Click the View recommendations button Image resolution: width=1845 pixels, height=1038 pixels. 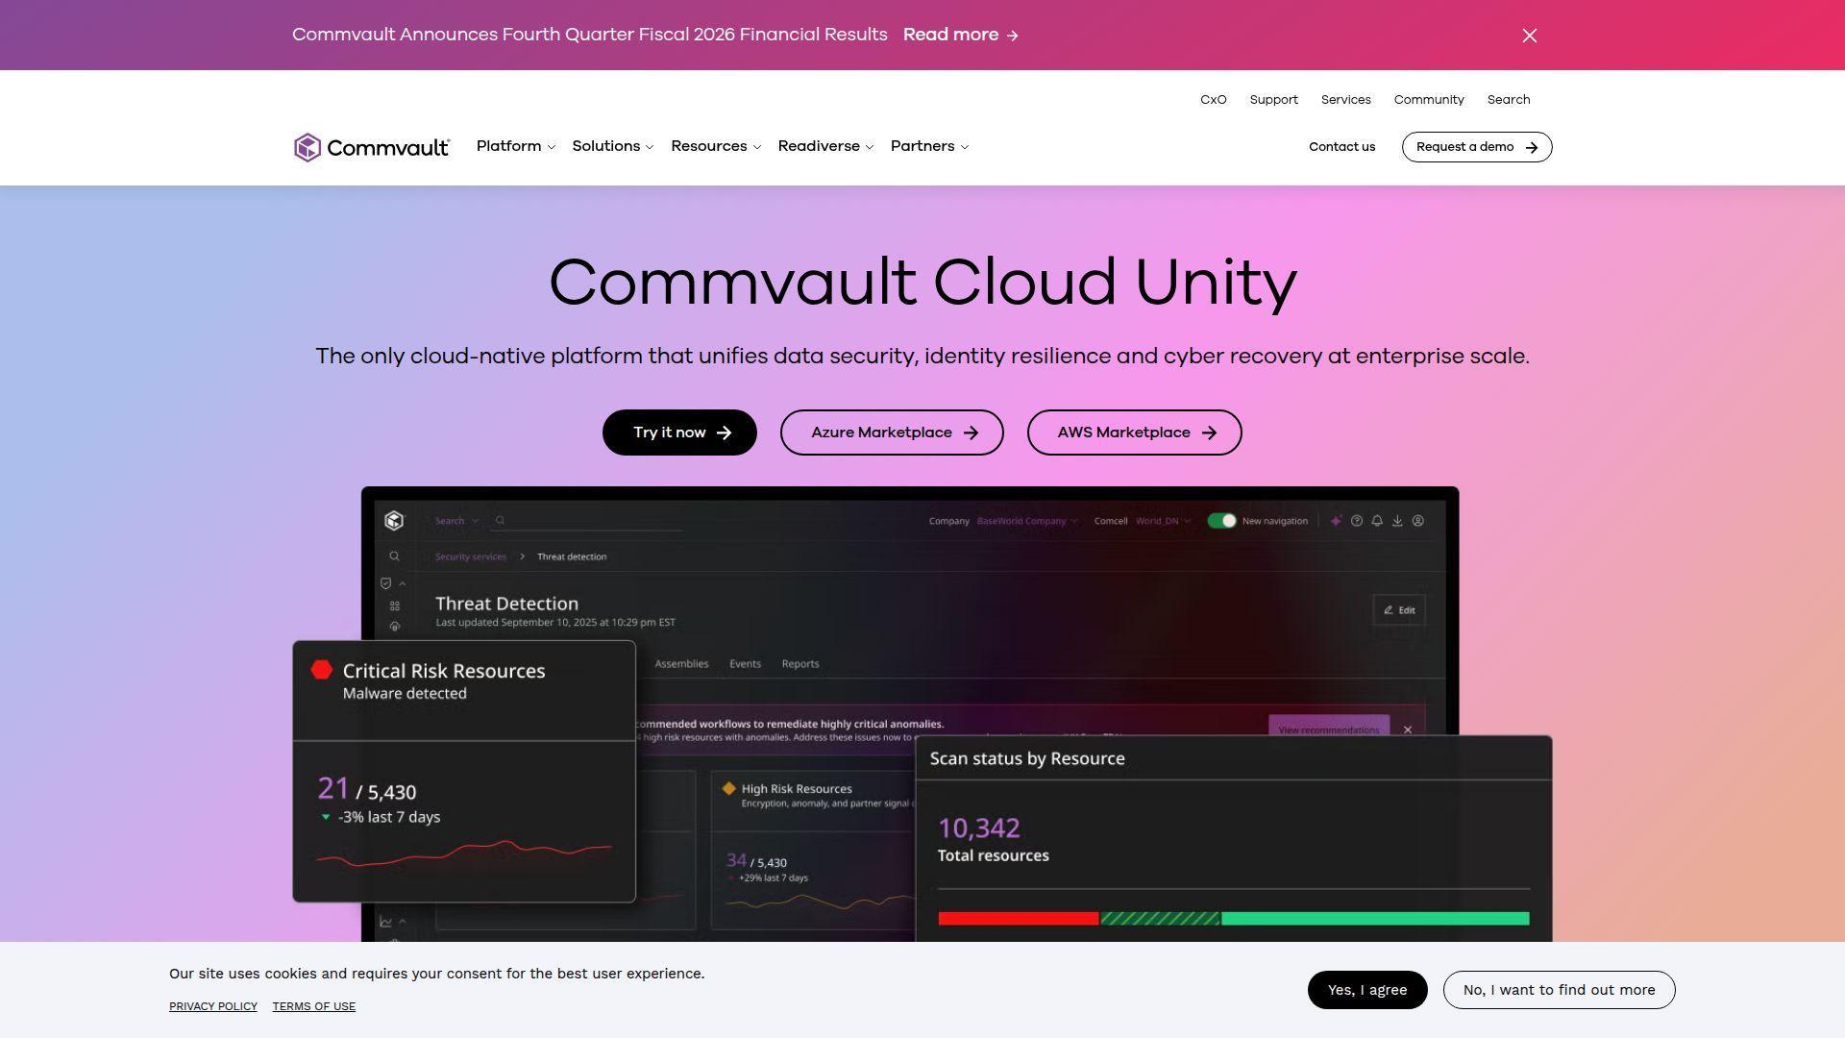tap(1329, 728)
